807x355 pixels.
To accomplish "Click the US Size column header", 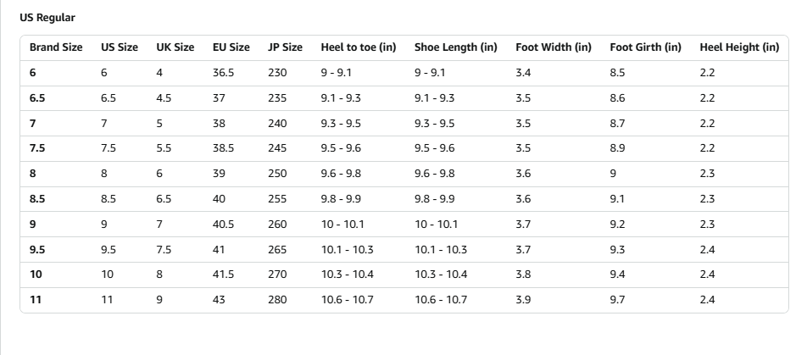I will click(x=120, y=47).
